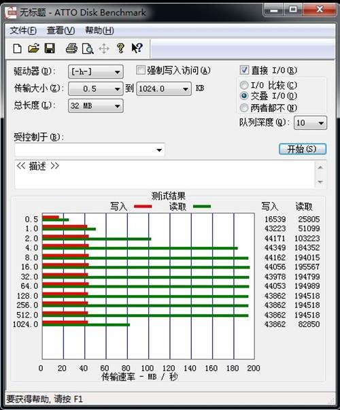Click green 读取 legend color bar
Screen dimensions: 340x410
click(202, 207)
